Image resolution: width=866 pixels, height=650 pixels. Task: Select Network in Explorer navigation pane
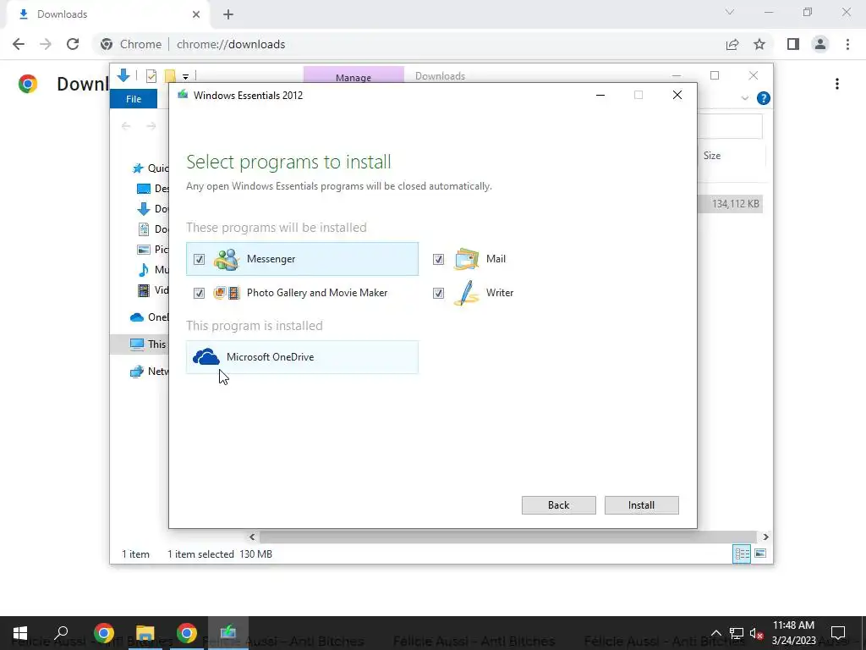(x=149, y=372)
